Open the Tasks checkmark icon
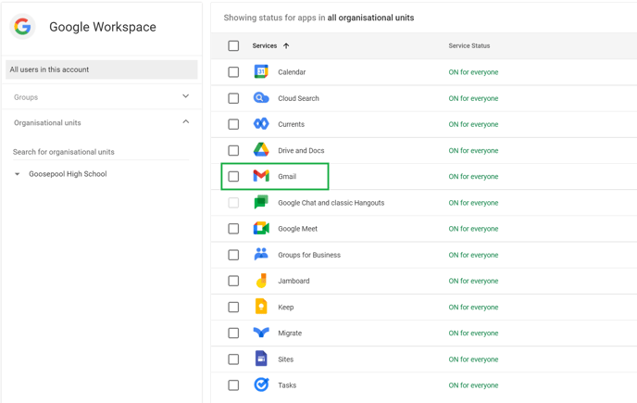637x403 pixels. tap(261, 384)
